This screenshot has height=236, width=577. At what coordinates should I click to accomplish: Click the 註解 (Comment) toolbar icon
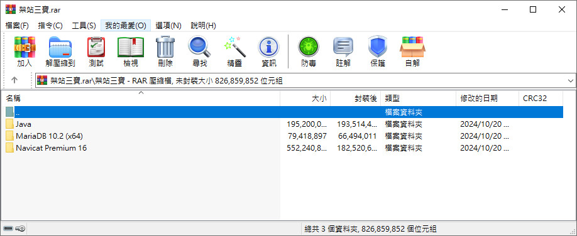343,46
